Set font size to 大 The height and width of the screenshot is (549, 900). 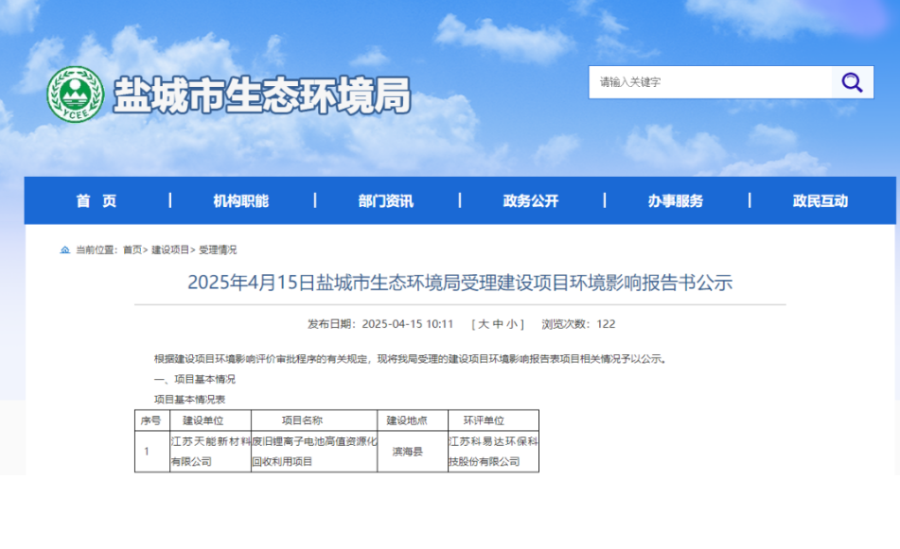[483, 324]
